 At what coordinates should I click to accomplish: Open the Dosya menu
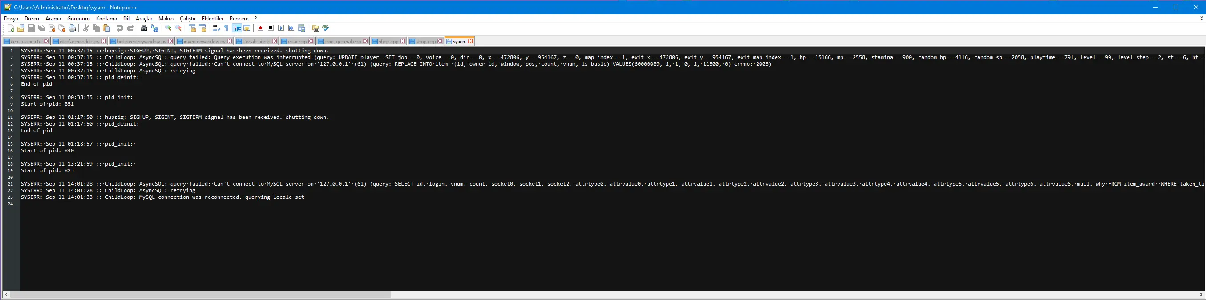tap(11, 19)
